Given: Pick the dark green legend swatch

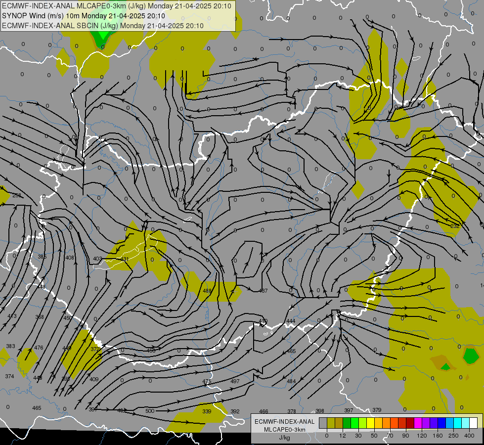Looking at the screenshot, I should [x=347, y=423].
